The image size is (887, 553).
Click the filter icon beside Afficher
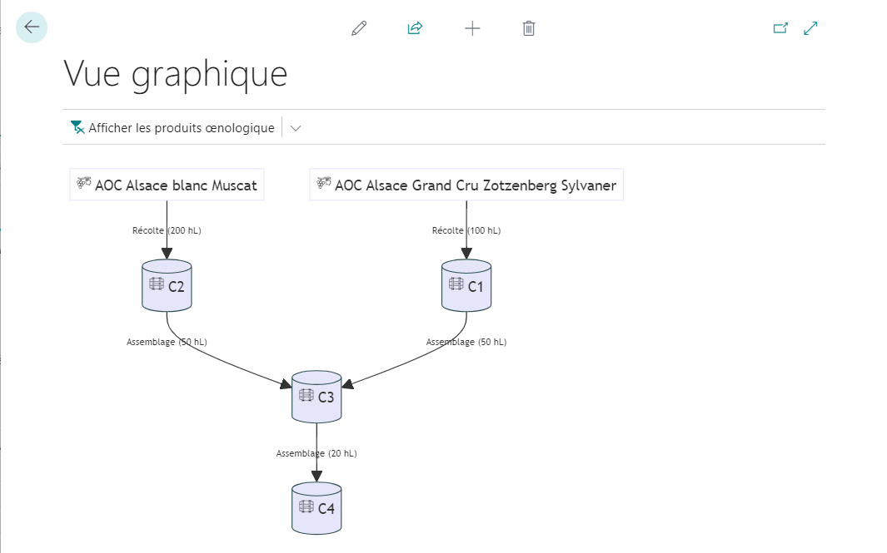click(77, 128)
